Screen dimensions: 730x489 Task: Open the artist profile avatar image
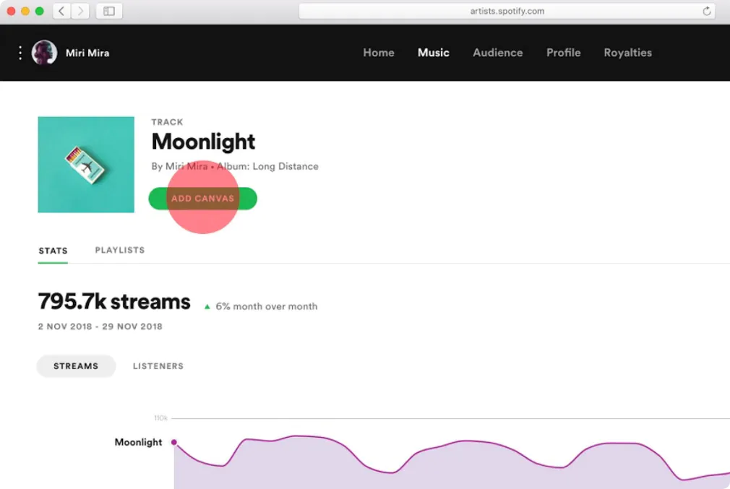44,52
